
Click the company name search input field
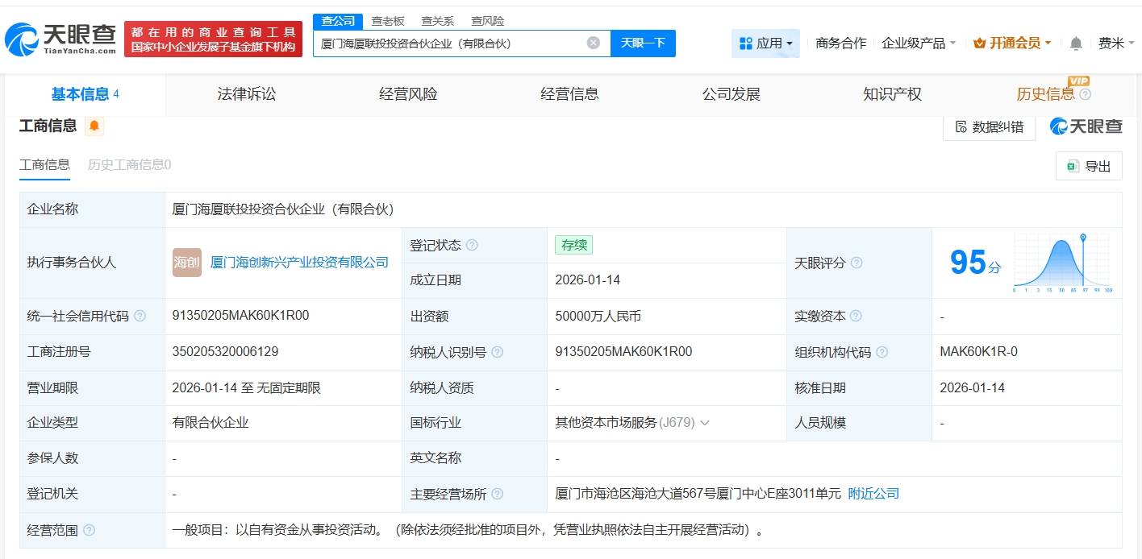[x=448, y=43]
